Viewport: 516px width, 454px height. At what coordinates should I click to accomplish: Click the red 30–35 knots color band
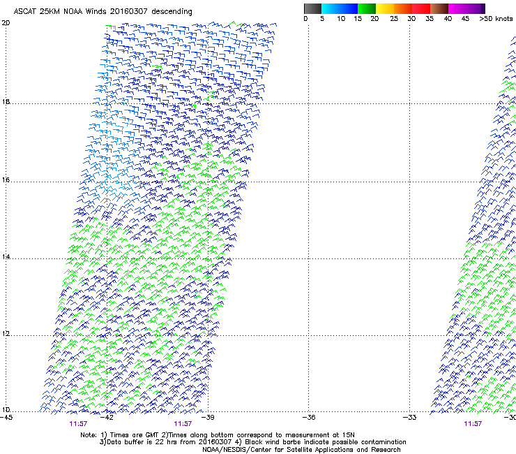[421, 8]
